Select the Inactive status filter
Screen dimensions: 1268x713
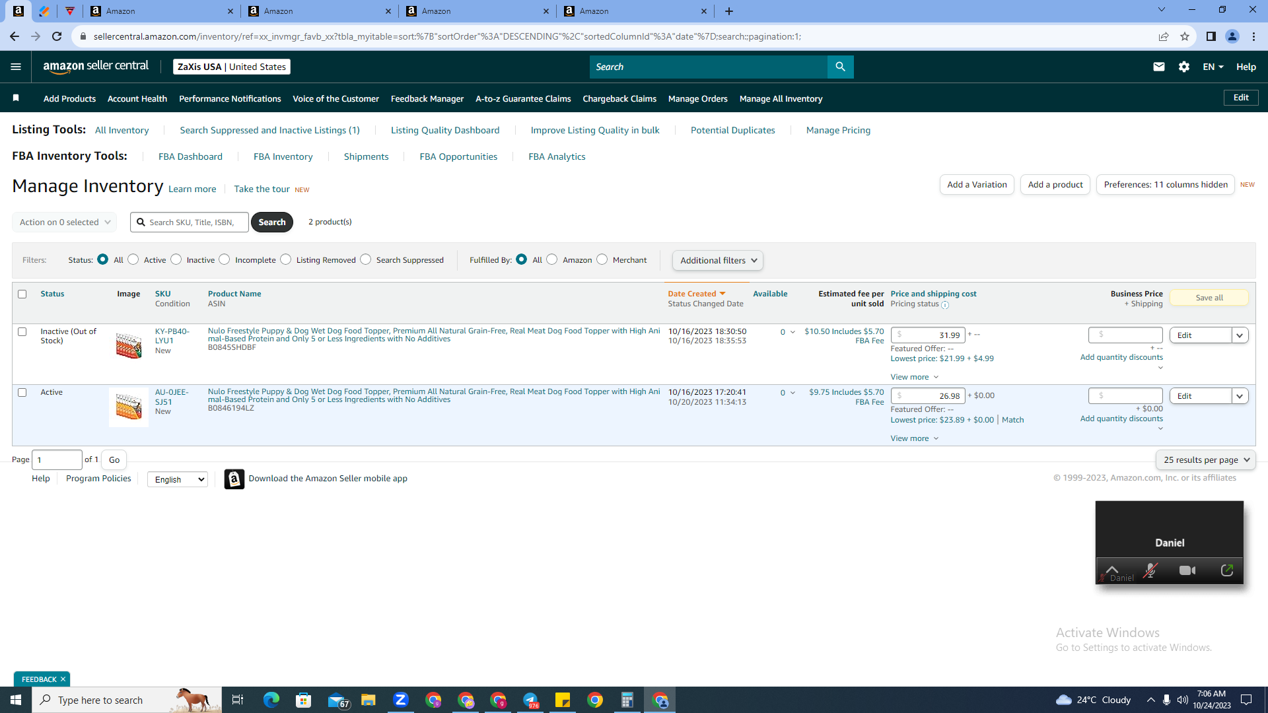click(x=176, y=259)
